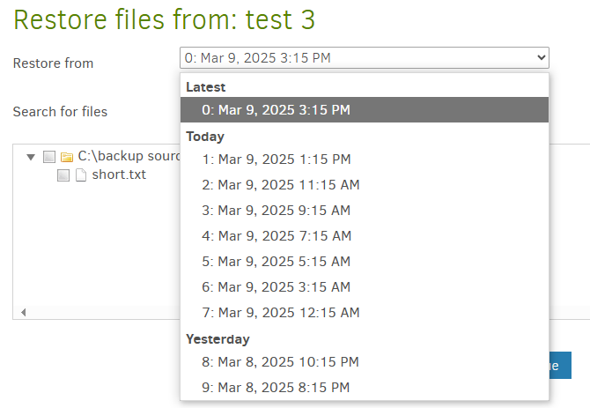Collapse the C:\backup source tree node
This screenshot has width=590, height=408.
pyautogui.click(x=31, y=157)
